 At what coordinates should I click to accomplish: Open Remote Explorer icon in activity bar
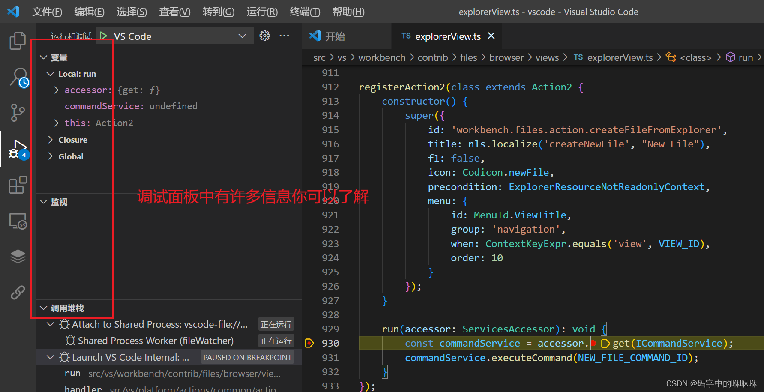pos(18,221)
